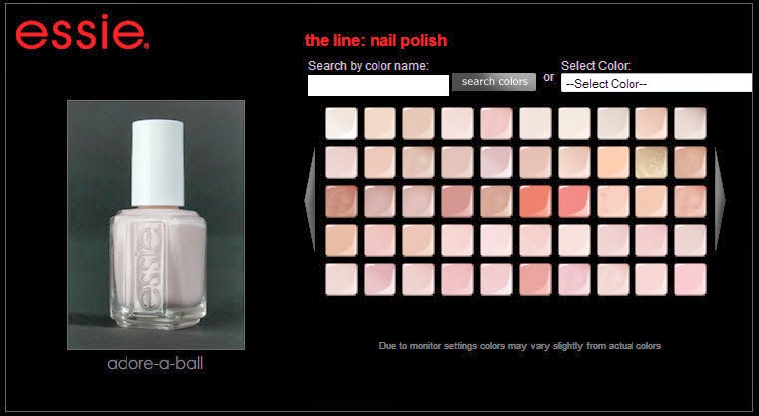Open the Select Color dropdown

(x=655, y=83)
